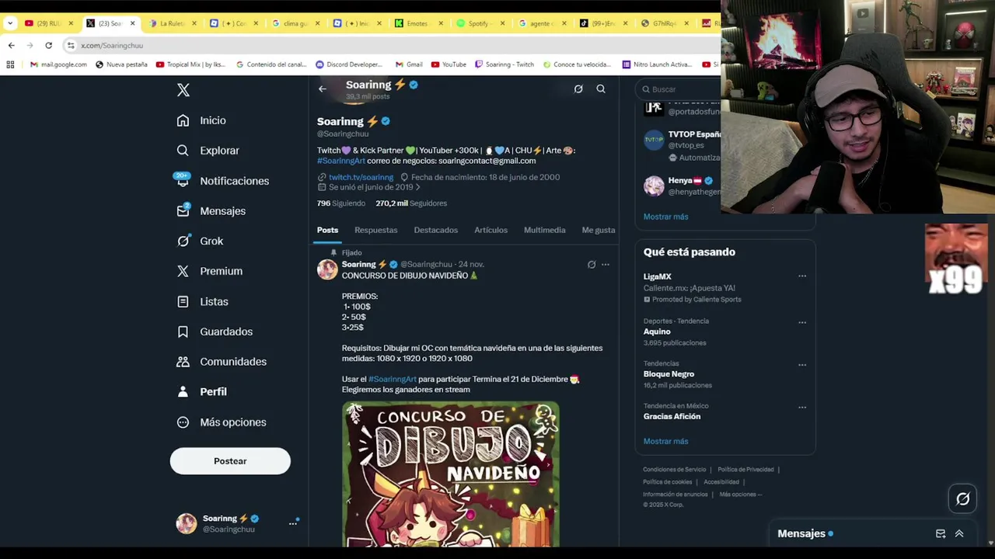995x559 pixels.
Task: Switch to the Respuestas profile tab
Action: (x=375, y=230)
